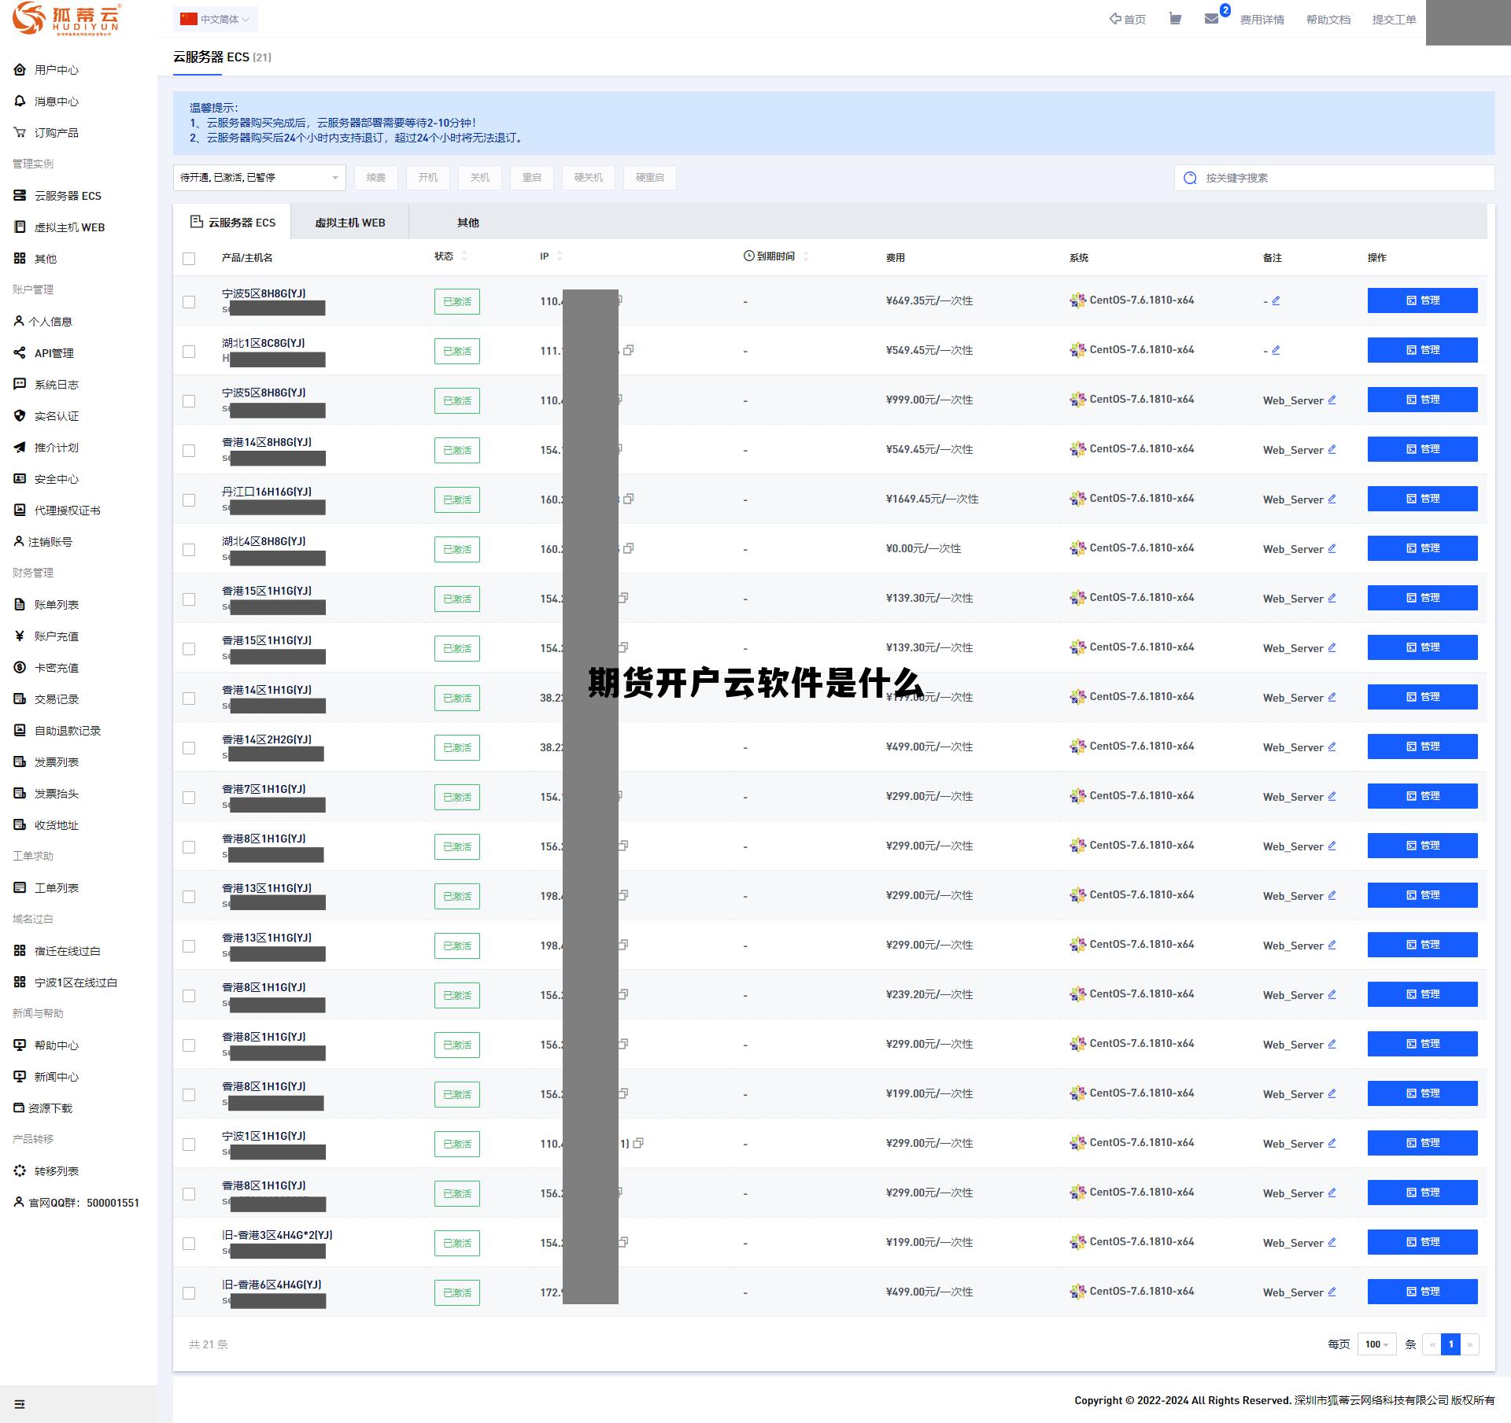Click the shopping cart icon in header
The width and height of the screenshot is (1511, 1423).
click(1175, 19)
